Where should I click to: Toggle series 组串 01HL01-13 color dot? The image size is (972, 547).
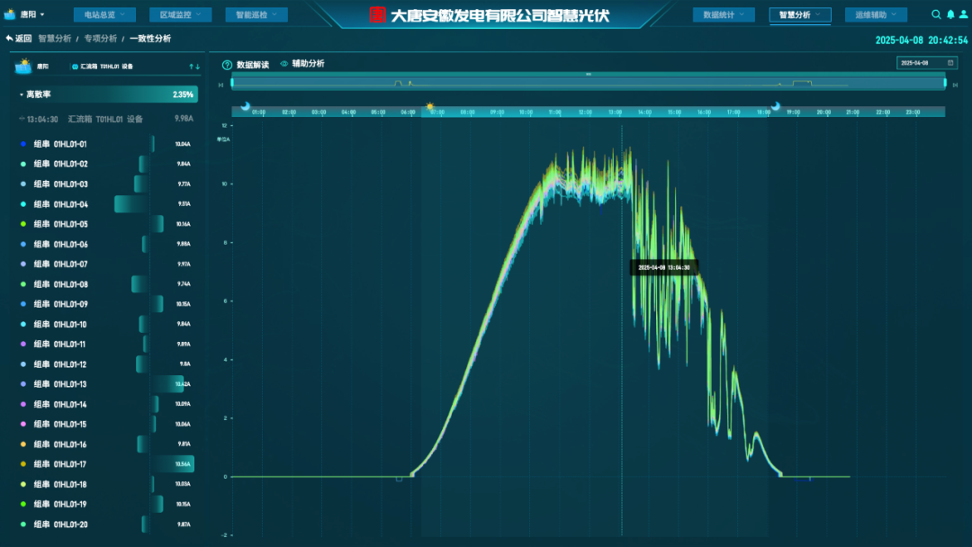point(23,384)
